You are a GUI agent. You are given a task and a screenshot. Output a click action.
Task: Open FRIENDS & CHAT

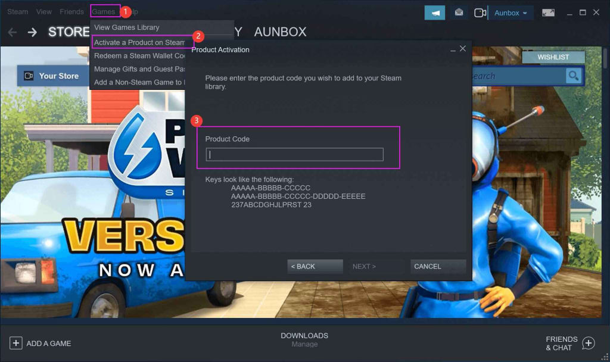click(x=561, y=344)
